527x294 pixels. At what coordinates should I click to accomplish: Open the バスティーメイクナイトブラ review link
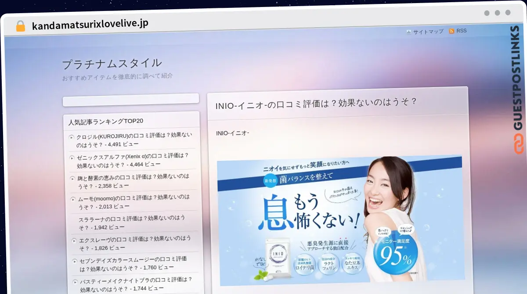pos(136,284)
